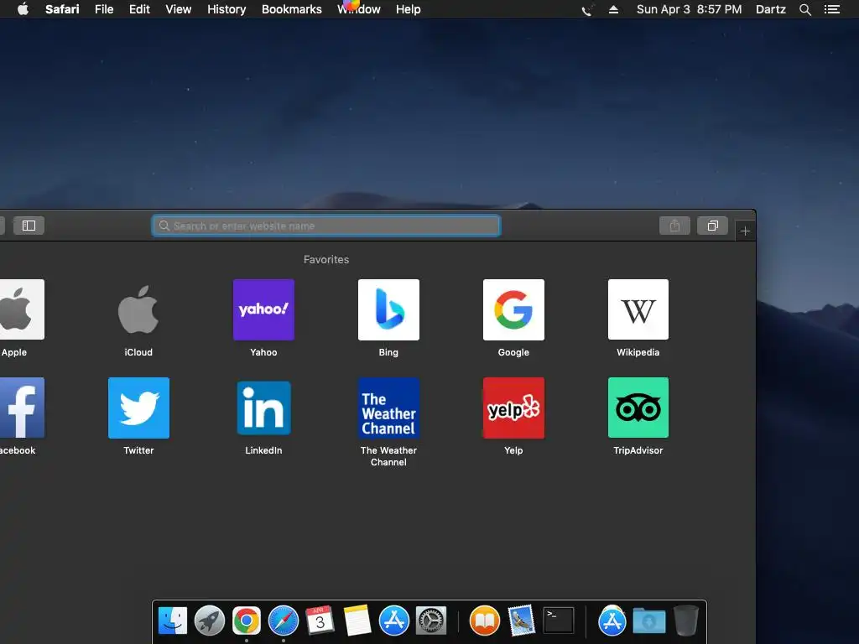859x644 pixels.
Task: Click the date and time in menu bar
Action: [x=690, y=9]
